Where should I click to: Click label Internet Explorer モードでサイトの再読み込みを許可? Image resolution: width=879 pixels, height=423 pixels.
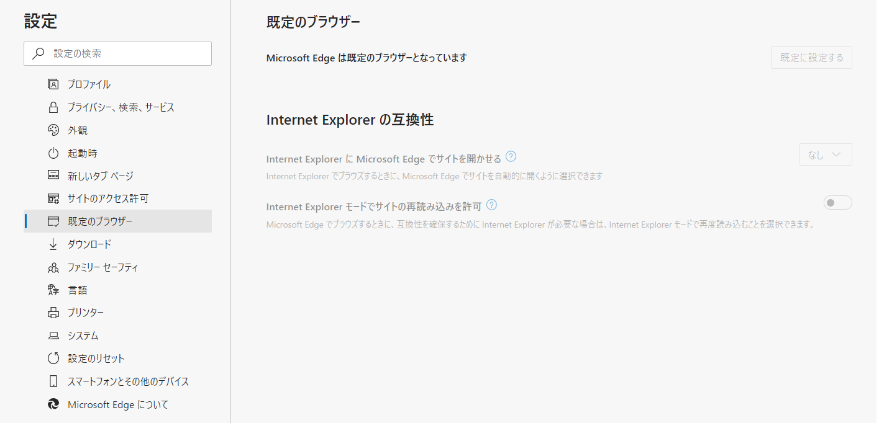(374, 207)
